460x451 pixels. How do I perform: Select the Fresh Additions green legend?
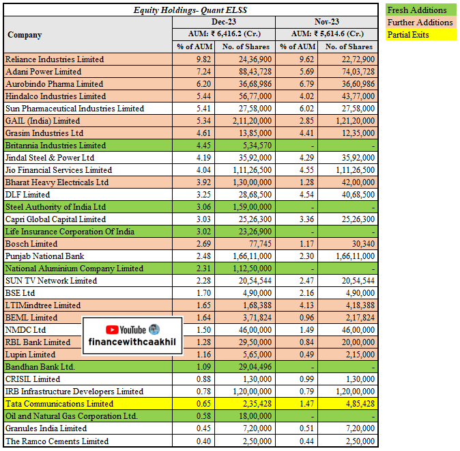(x=420, y=10)
